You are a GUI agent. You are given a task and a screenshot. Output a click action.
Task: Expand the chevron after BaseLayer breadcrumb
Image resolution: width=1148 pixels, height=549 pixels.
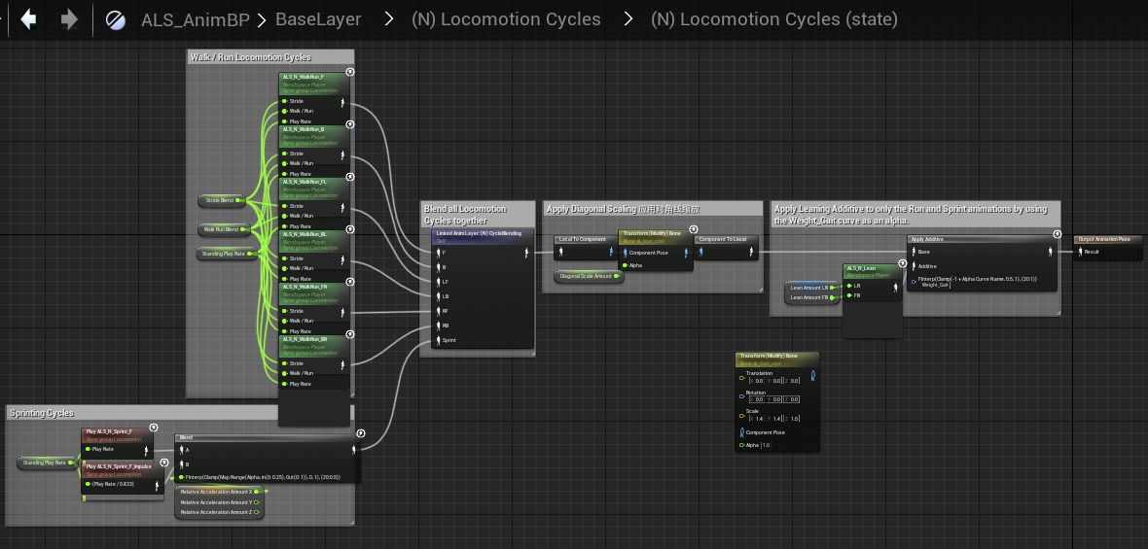tap(388, 19)
